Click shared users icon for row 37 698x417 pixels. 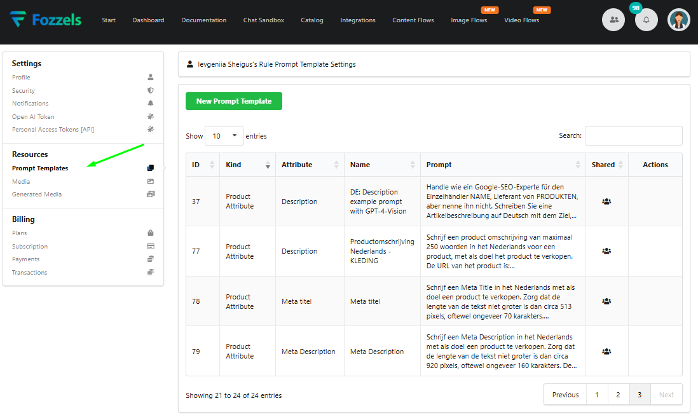(x=606, y=202)
